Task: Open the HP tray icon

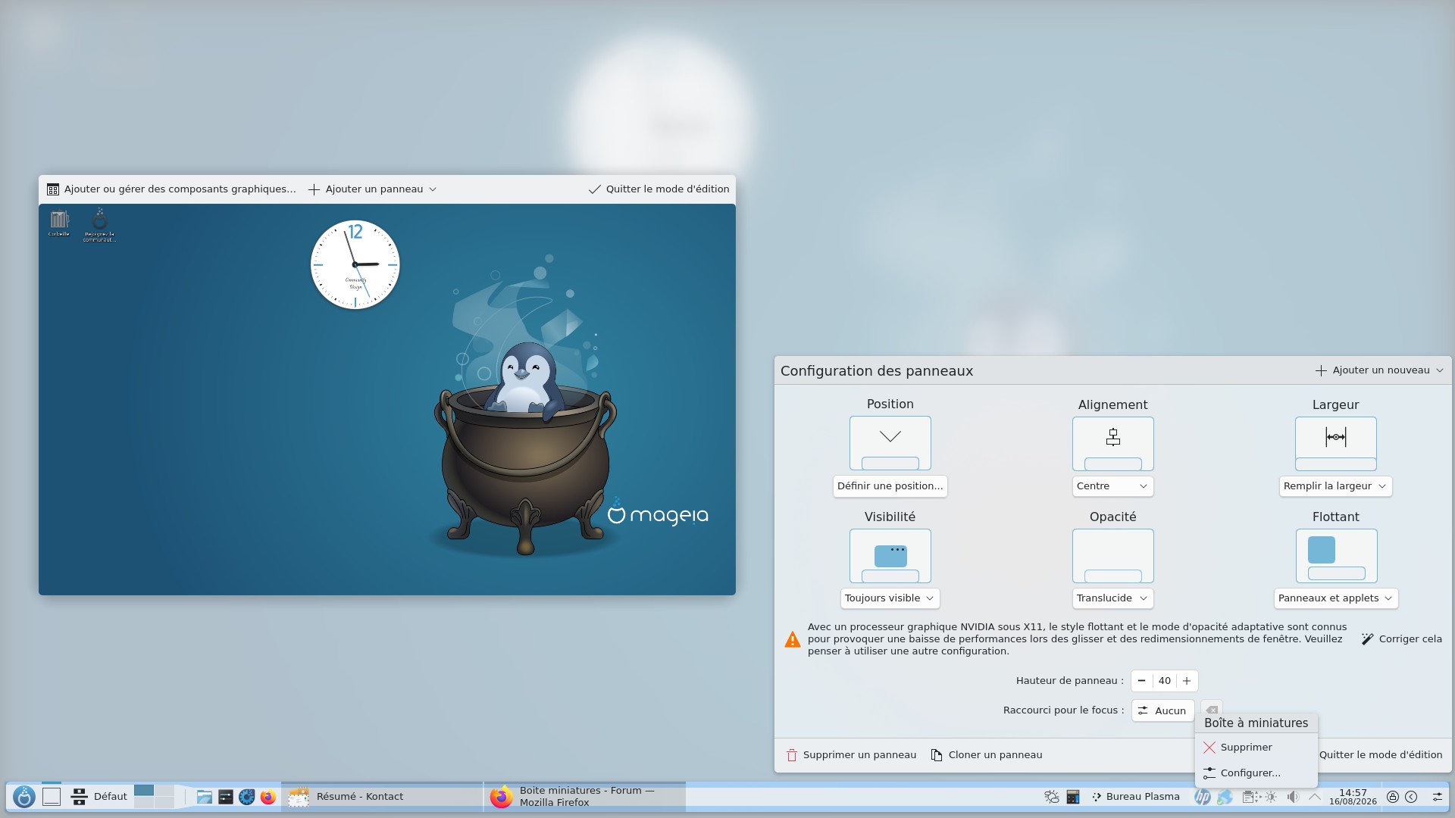Action: [1203, 797]
